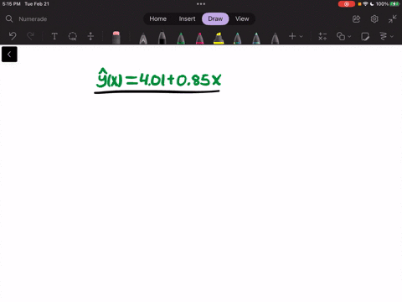The width and height of the screenshot is (402, 302).
Task: Open the settings gear
Action: point(374,19)
